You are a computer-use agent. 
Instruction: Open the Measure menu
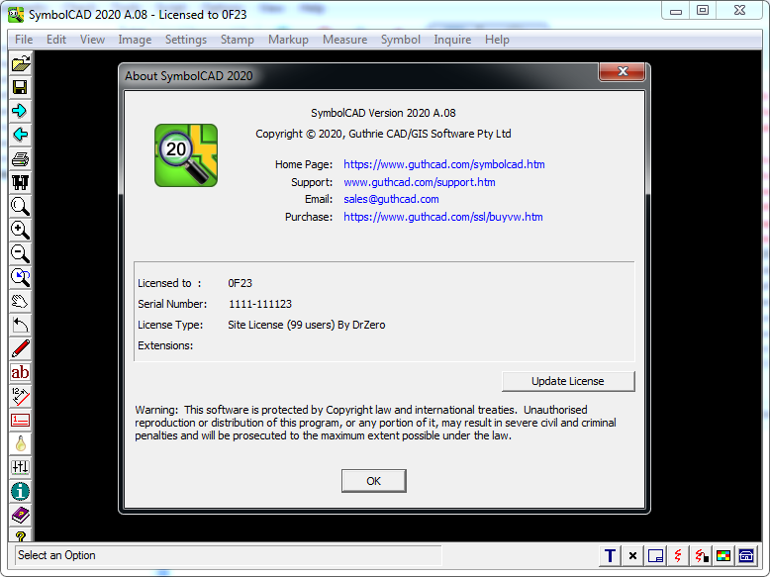tap(344, 40)
